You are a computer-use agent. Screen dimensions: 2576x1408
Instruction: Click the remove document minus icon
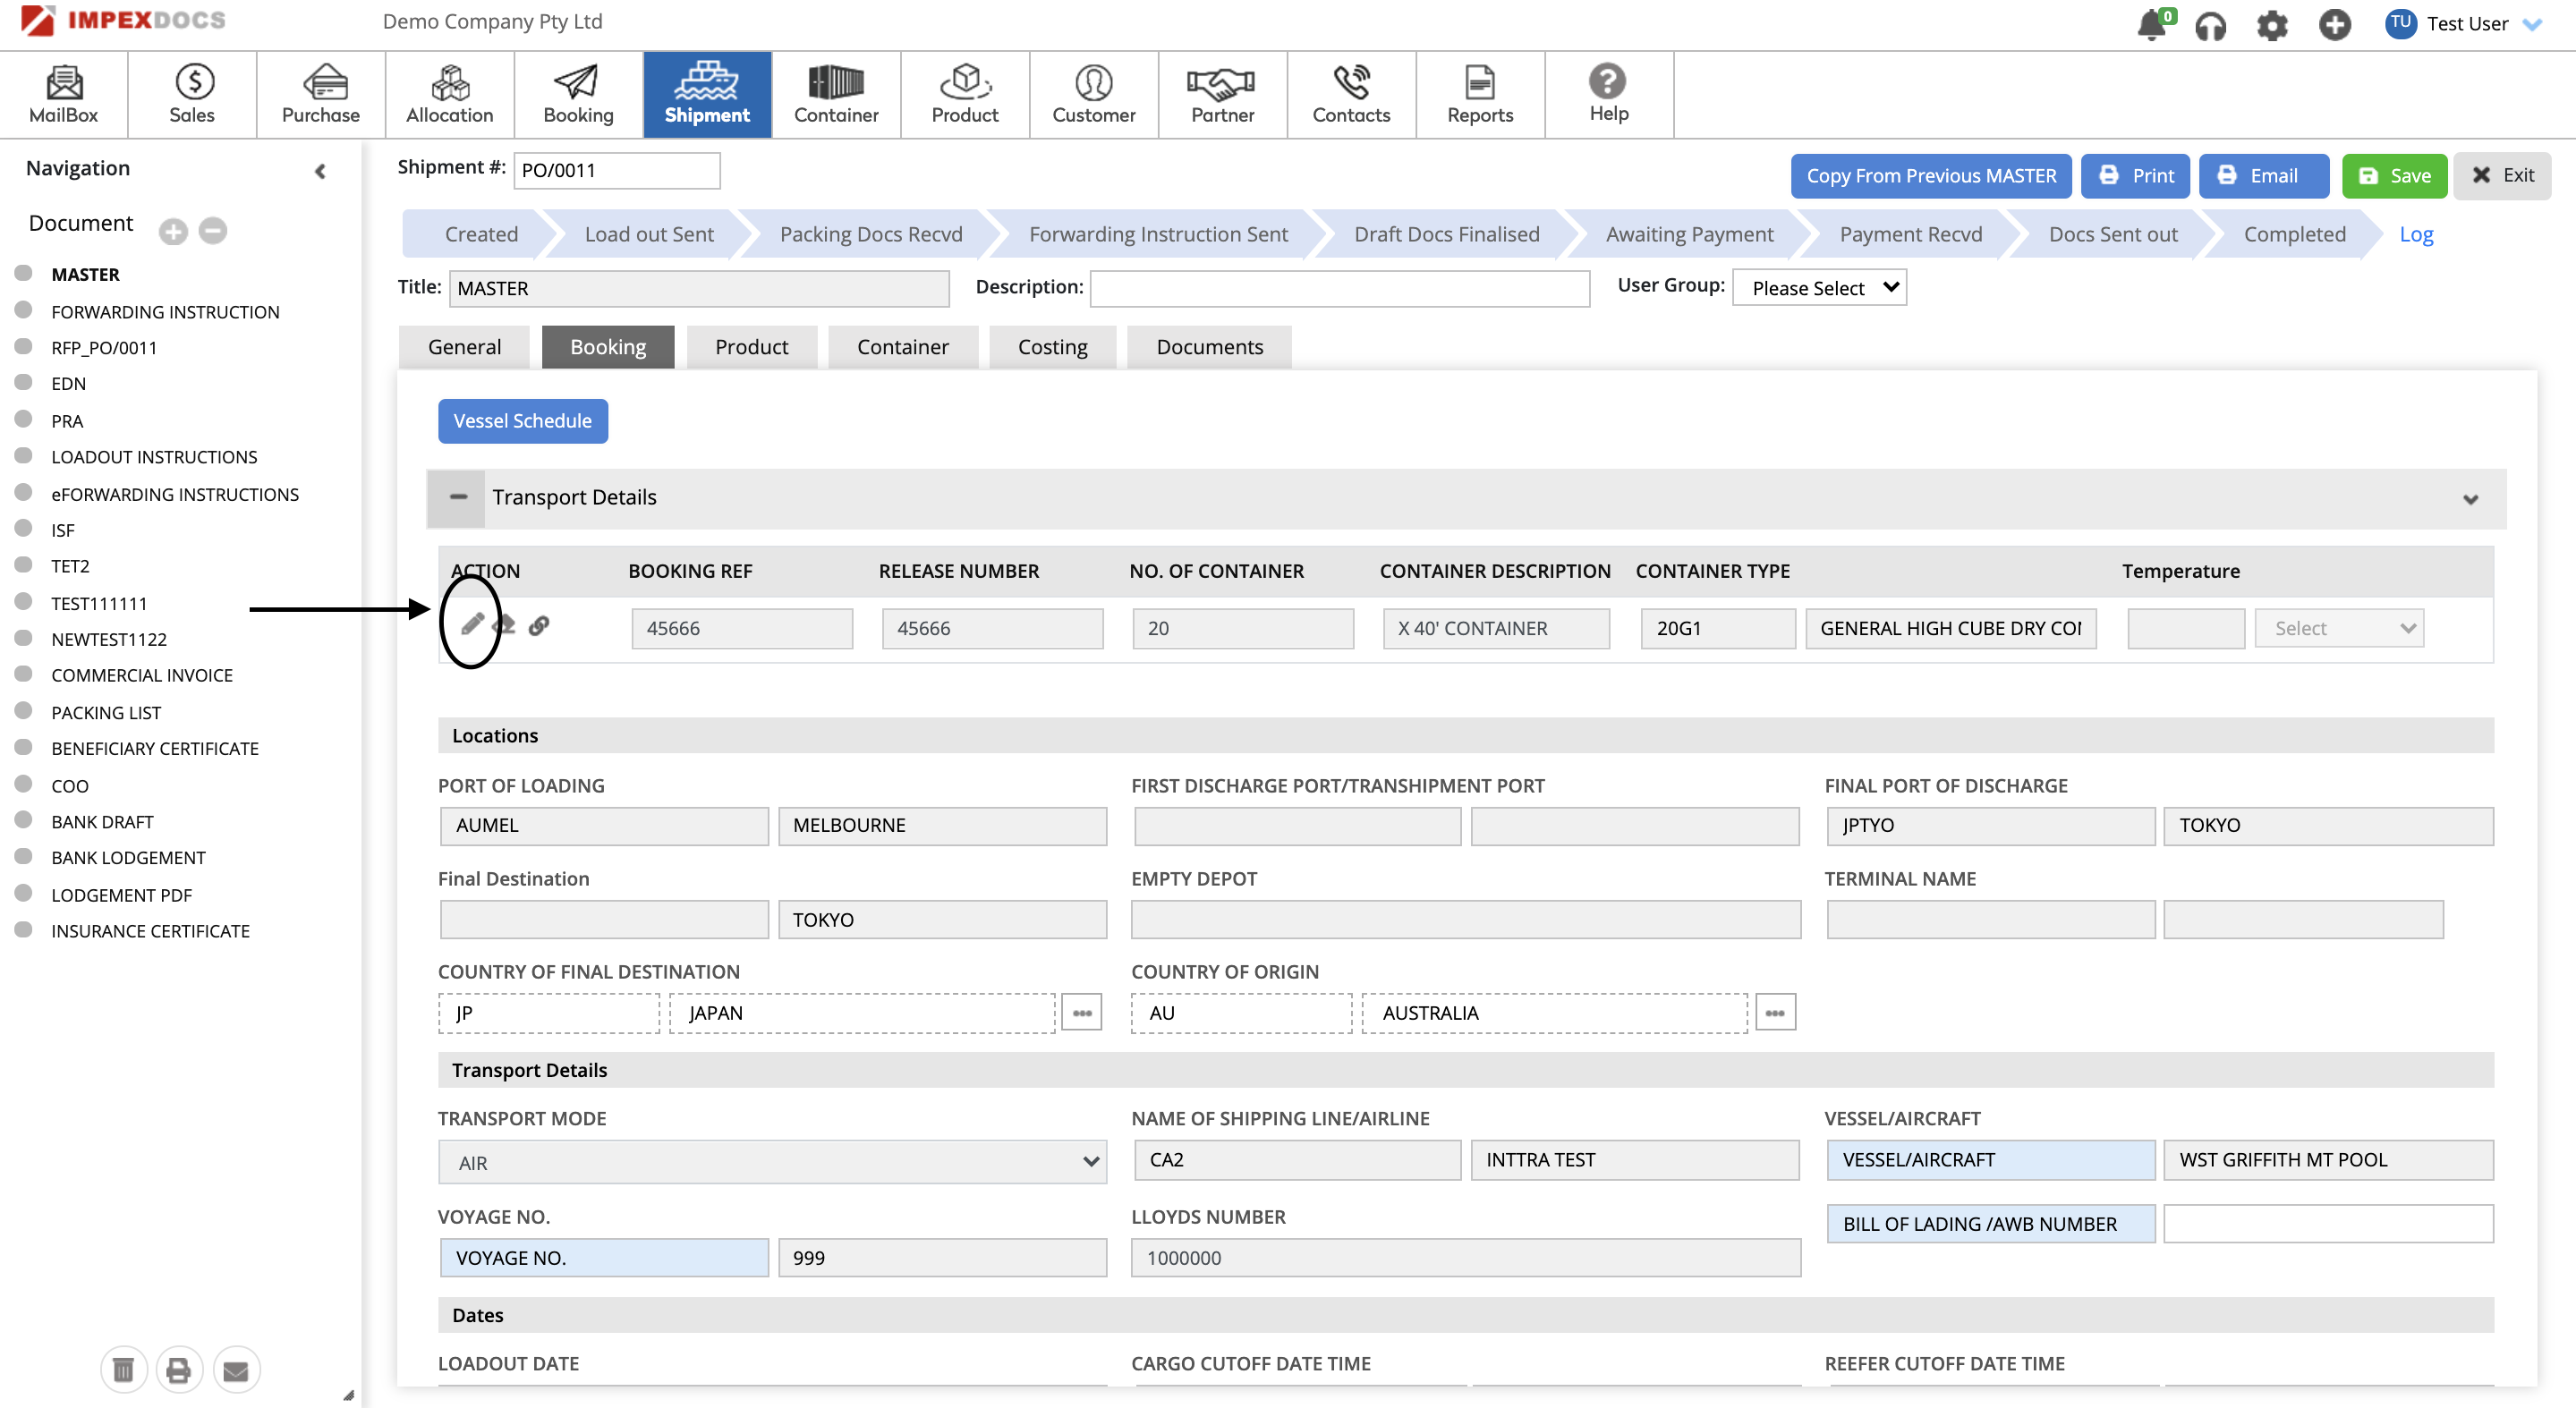click(x=212, y=231)
